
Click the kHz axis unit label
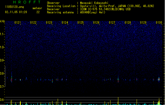[x=2, y=21]
